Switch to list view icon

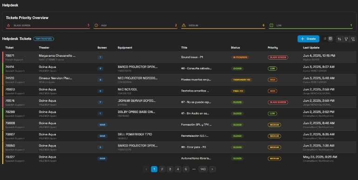click(x=325, y=39)
